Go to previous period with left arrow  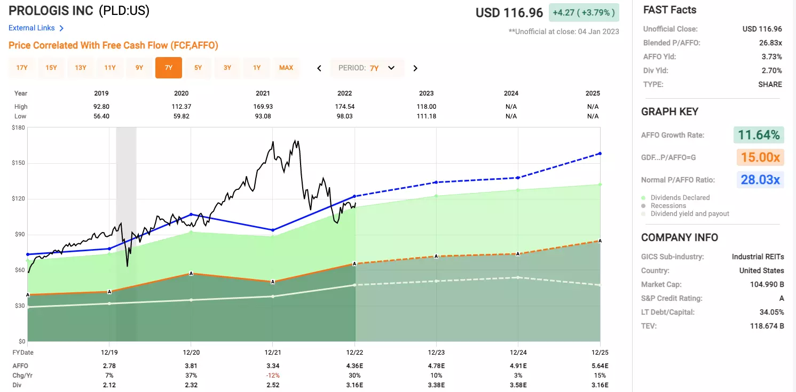pyautogui.click(x=319, y=68)
